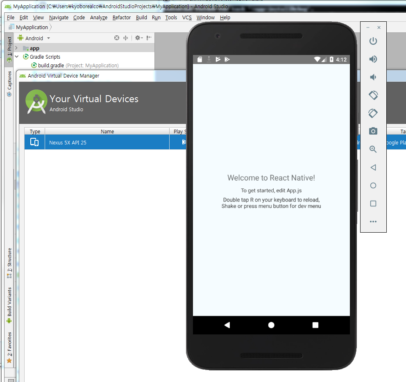Click emulator toolbar Home circle

tap(373, 185)
